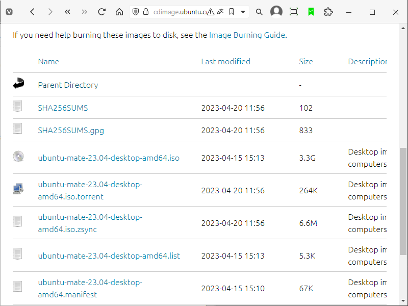Focus the cdimage.ubuntu.com address field

pyautogui.click(x=180, y=12)
